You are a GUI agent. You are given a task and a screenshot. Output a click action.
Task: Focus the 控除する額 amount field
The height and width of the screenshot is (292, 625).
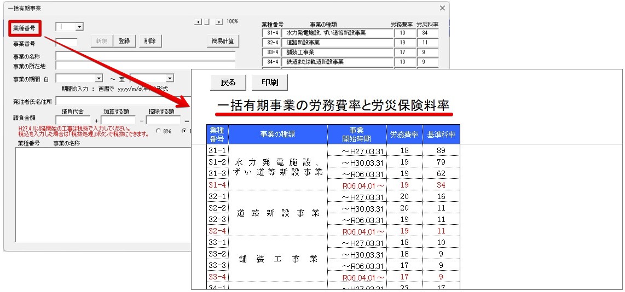[163, 120]
